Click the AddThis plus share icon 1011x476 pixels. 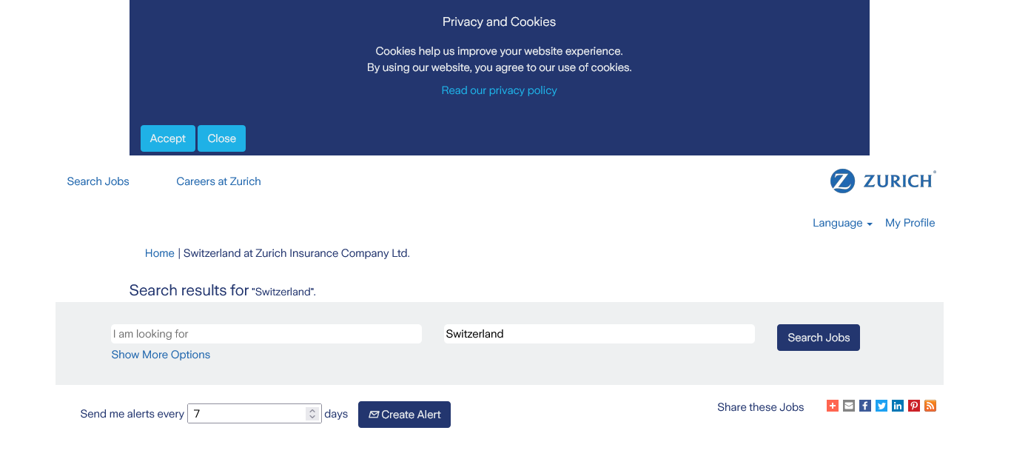pyautogui.click(x=833, y=406)
